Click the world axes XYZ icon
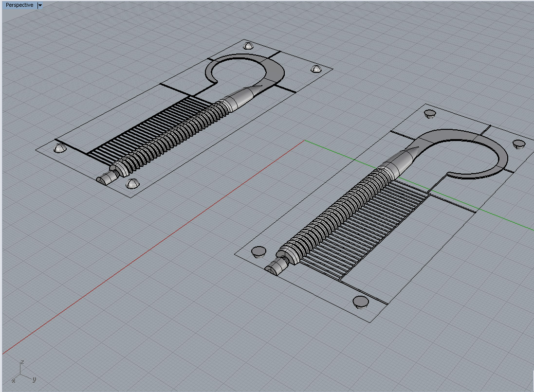The width and height of the screenshot is (534, 392). [x=23, y=372]
